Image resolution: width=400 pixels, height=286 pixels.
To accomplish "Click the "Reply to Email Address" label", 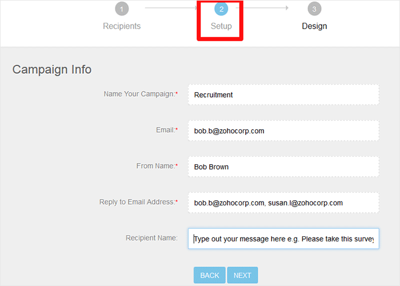I will 138,202.
